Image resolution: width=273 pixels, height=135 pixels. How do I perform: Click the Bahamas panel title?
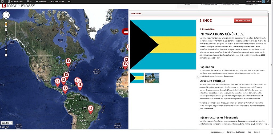click(136, 14)
